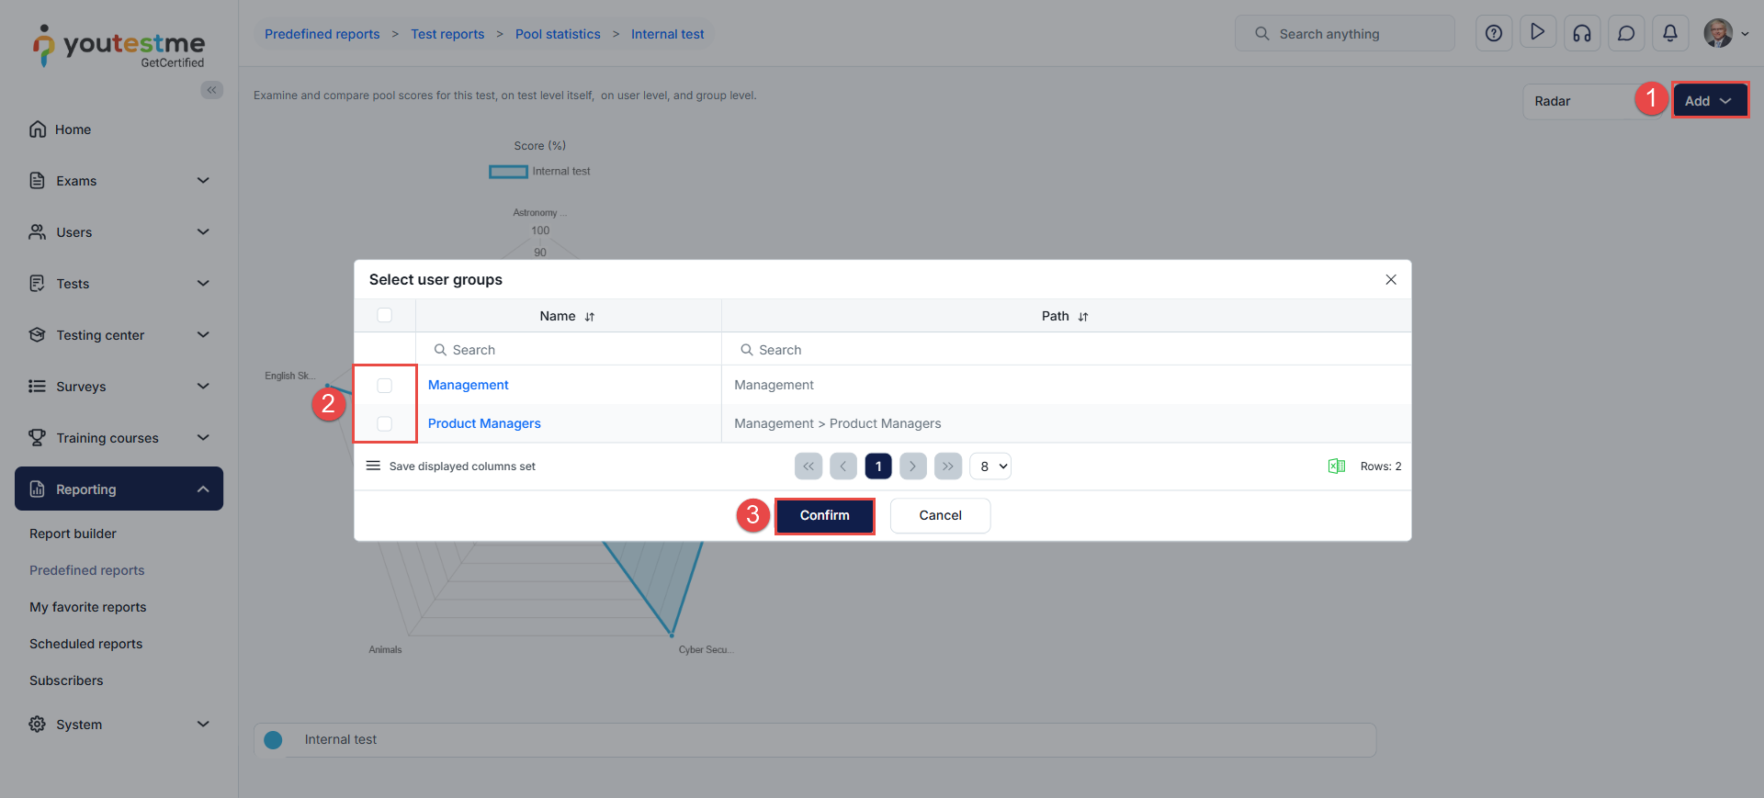Click the Search anything field

1345,33
